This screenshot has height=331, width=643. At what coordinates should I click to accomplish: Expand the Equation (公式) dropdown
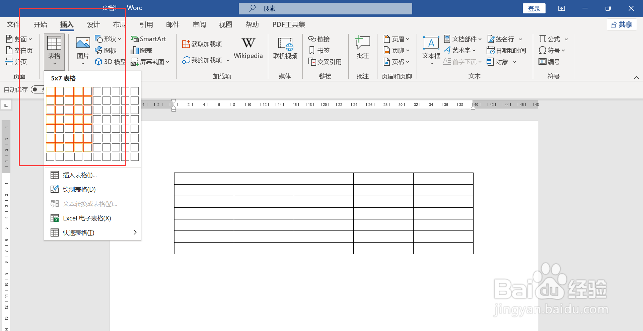[x=566, y=39]
